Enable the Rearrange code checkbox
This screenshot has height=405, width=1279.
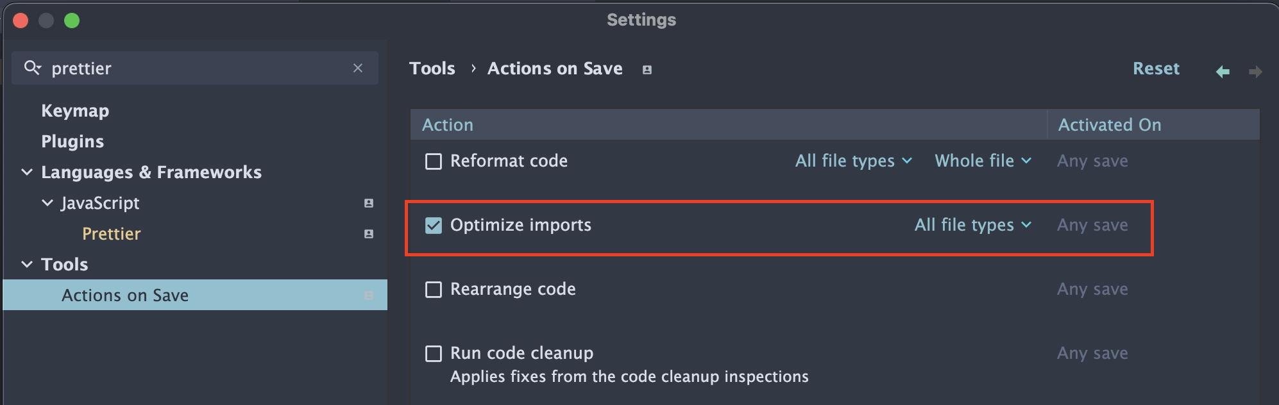point(434,289)
